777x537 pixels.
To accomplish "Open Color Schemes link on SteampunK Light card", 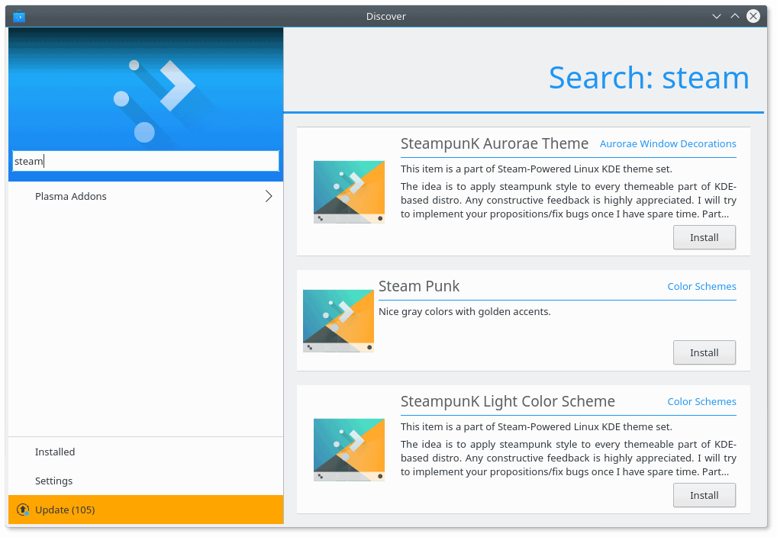I will pyautogui.click(x=701, y=401).
